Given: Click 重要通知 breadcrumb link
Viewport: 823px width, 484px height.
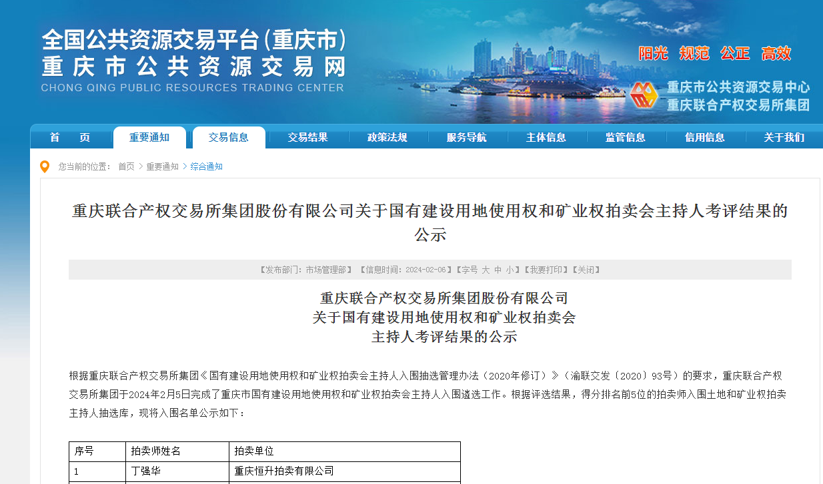Looking at the screenshot, I should 163,166.
